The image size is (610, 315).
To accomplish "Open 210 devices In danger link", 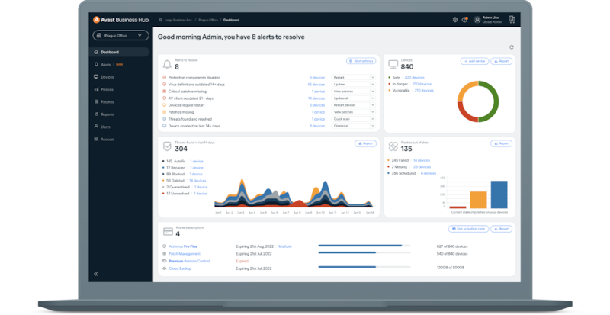I will point(422,84).
